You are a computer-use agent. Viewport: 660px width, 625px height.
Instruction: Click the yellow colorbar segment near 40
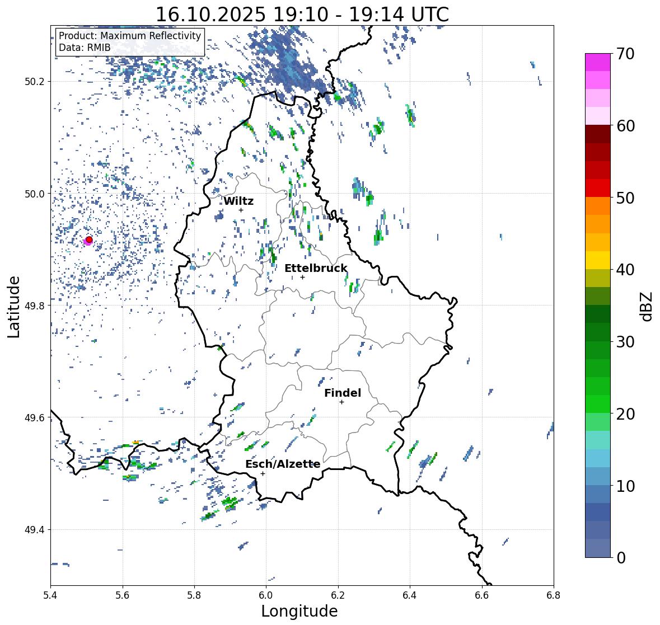click(598, 260)
